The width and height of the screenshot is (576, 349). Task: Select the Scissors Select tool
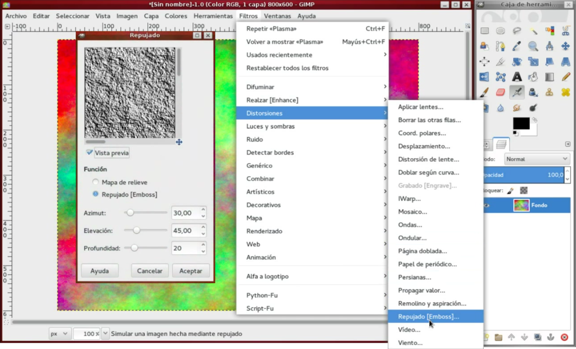[565, 31]
